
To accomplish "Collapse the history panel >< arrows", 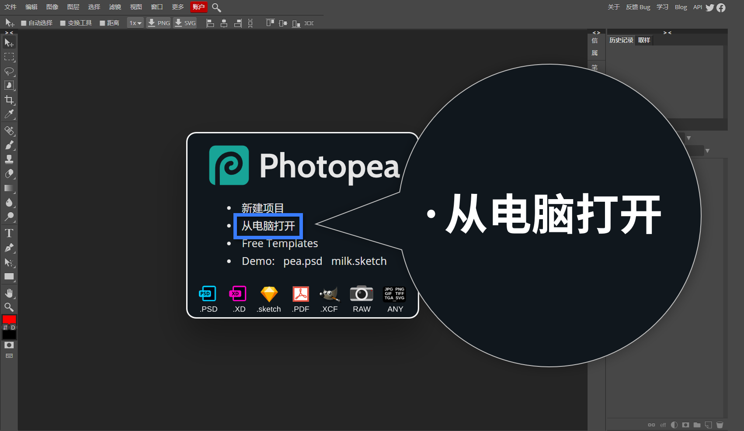I will click(x=667, y=33).
